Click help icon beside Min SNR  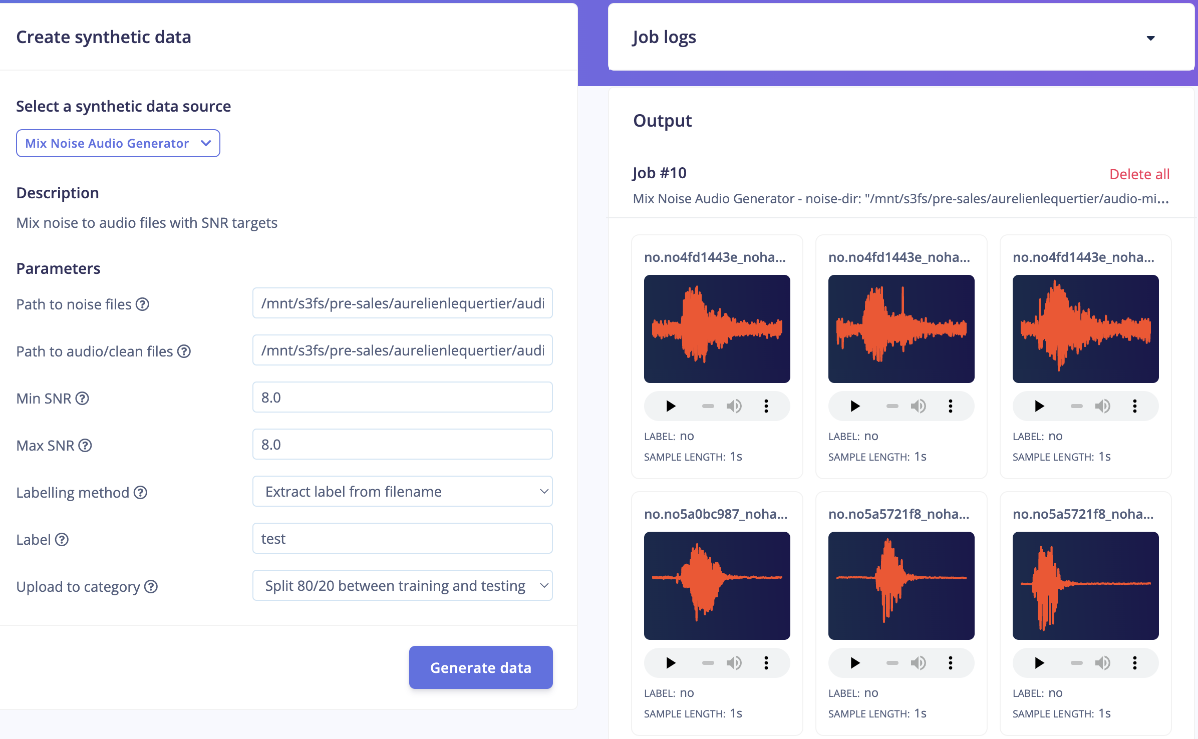82,399
